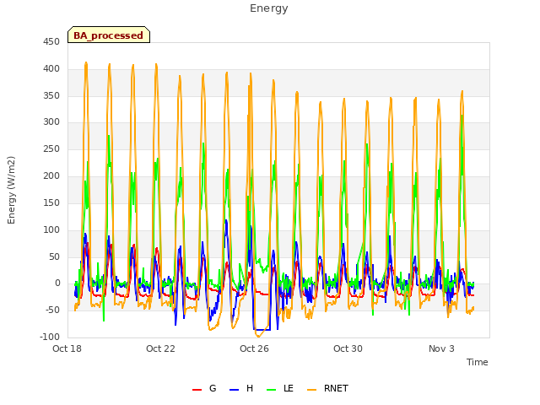Click the 350 y-axis tick label

(x=51, y=95)
